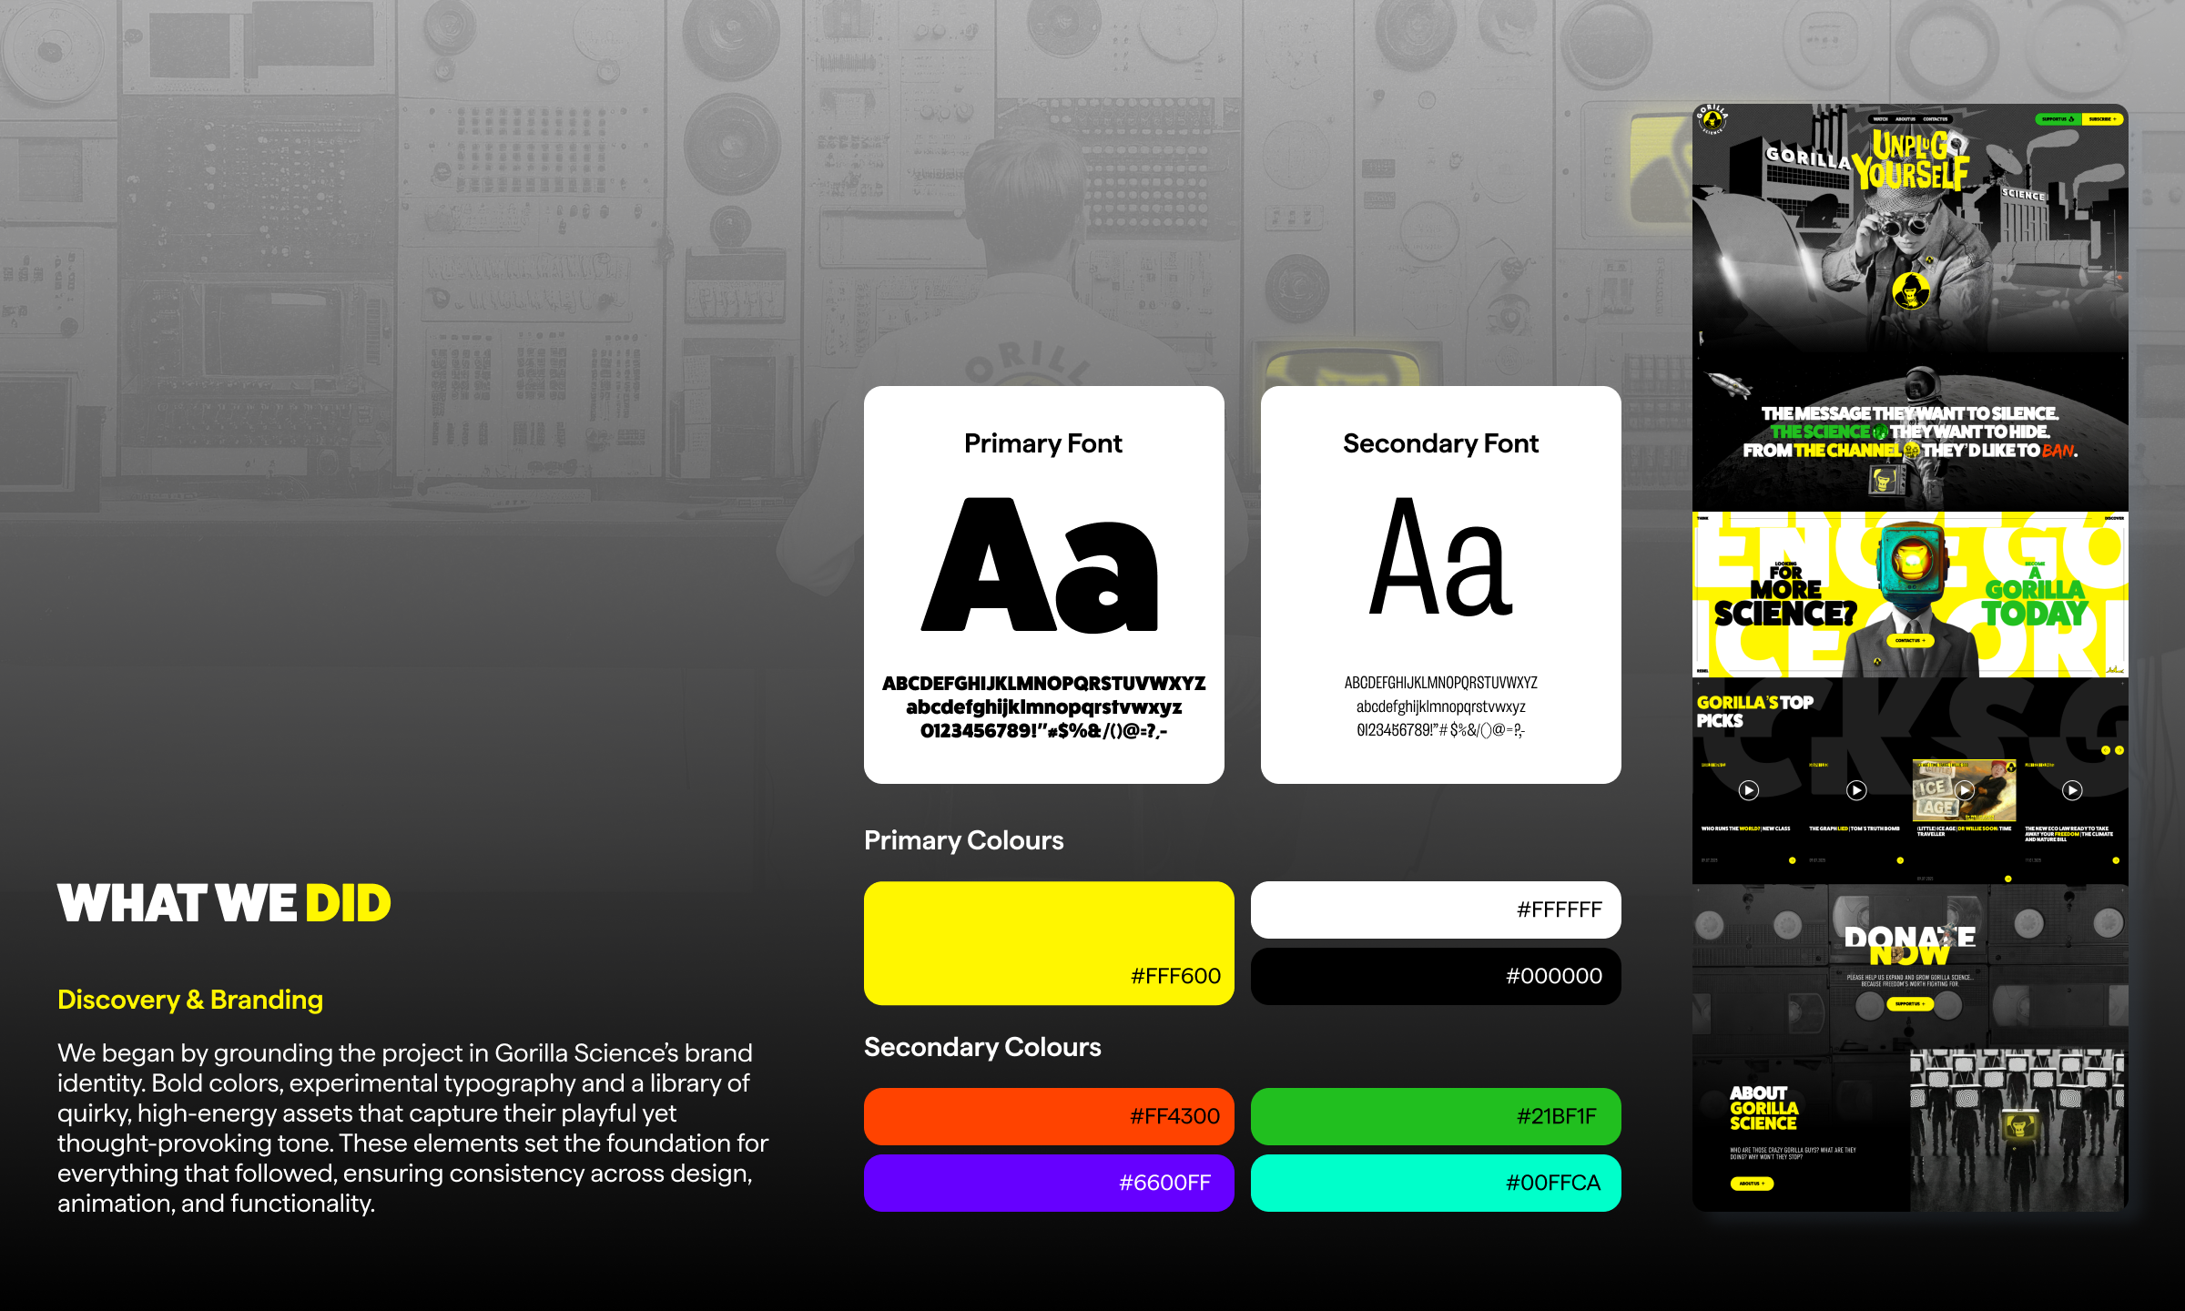2185x1311 pixels.
Task: Select the purple #6600FF colour swatch
Action: (1049, 1183)
